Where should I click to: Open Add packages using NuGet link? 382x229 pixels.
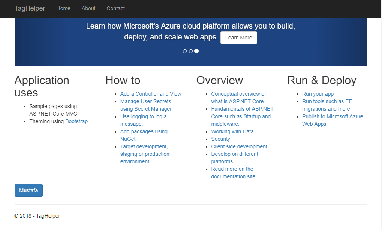(144, 135)
